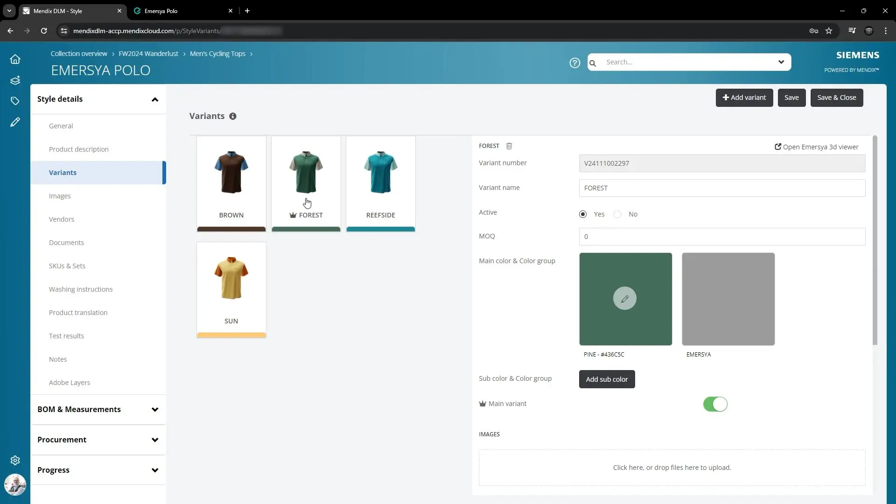This screenshot has width=896, height=504.
Task: Click Add sub color button
Action: [x=607, y=379]
